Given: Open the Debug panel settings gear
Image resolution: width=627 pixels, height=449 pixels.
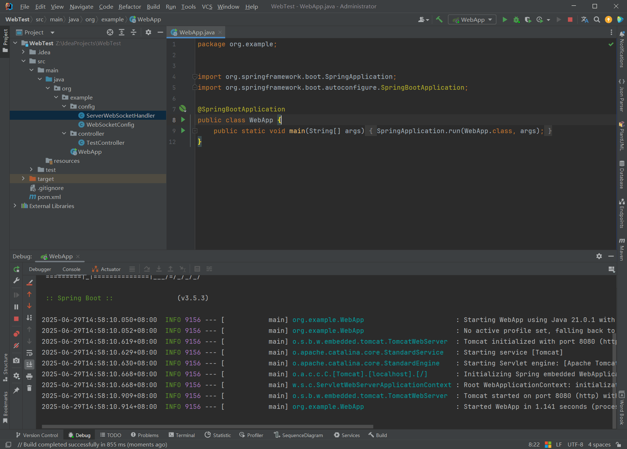Looking at the screenshot, I should point(599,256).
